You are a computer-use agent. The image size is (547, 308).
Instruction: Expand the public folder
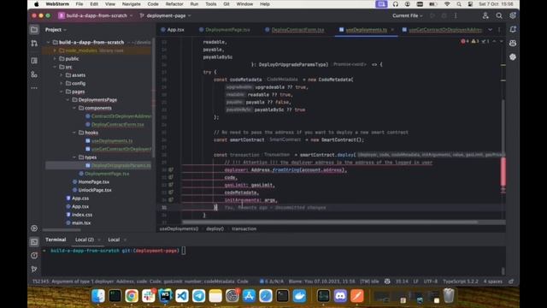pos(55,59)
